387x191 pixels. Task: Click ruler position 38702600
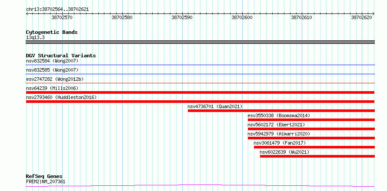242,17
